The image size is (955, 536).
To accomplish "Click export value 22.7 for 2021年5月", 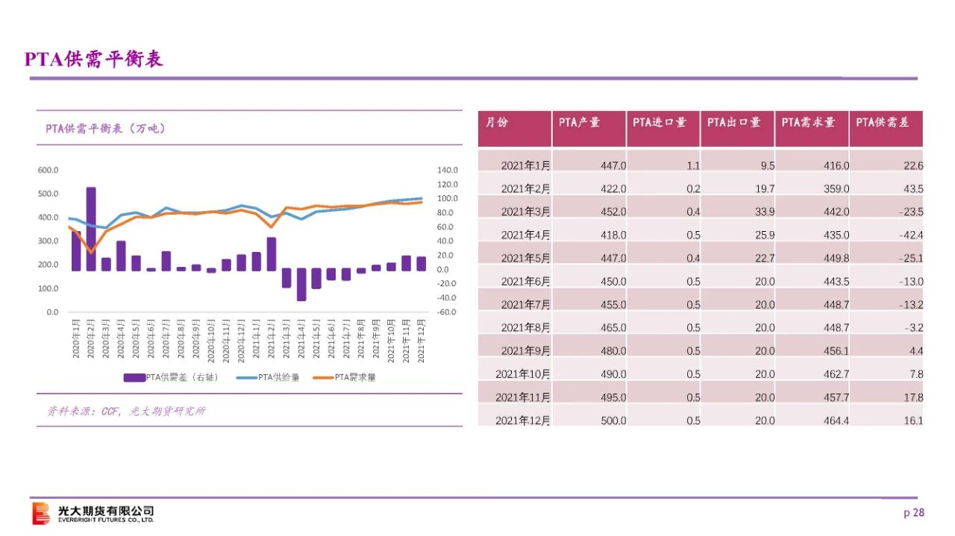I will pos(765,258).
